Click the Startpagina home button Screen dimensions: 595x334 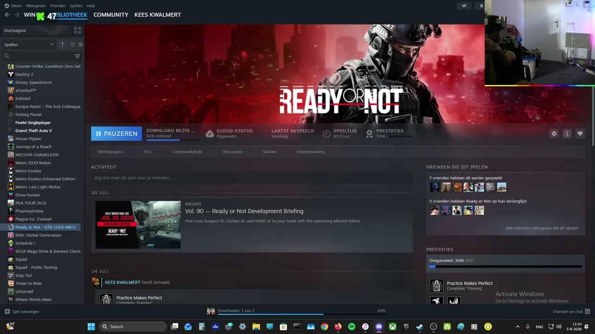pos(36,30)
